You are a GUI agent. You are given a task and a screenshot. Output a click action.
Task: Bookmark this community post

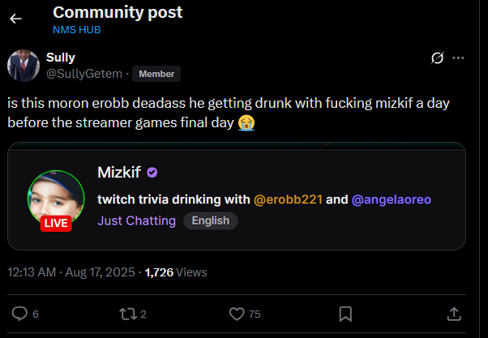345,314
